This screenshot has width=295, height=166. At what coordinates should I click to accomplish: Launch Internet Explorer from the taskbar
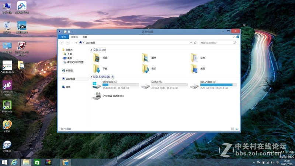click(14, 162)
